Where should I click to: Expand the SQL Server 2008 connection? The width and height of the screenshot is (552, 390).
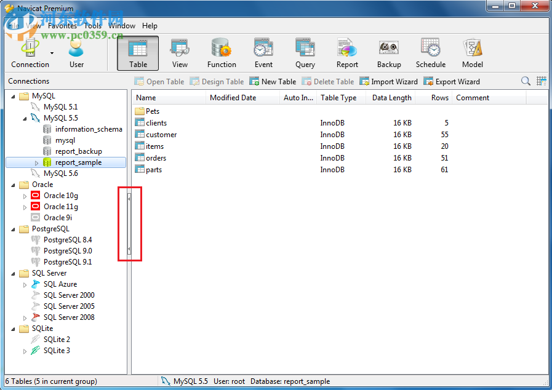[25, 318]
